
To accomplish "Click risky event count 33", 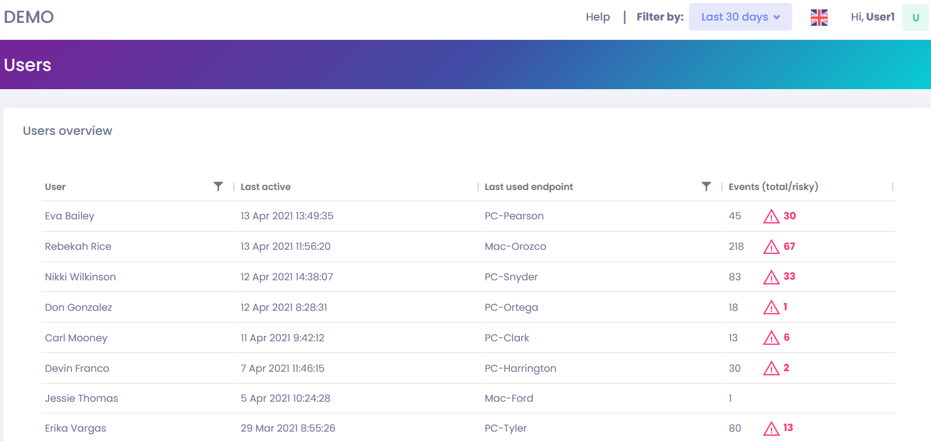I will click(789, 276).
